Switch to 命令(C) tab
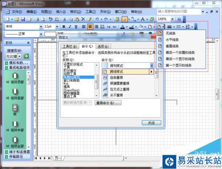 click(87, 46)
